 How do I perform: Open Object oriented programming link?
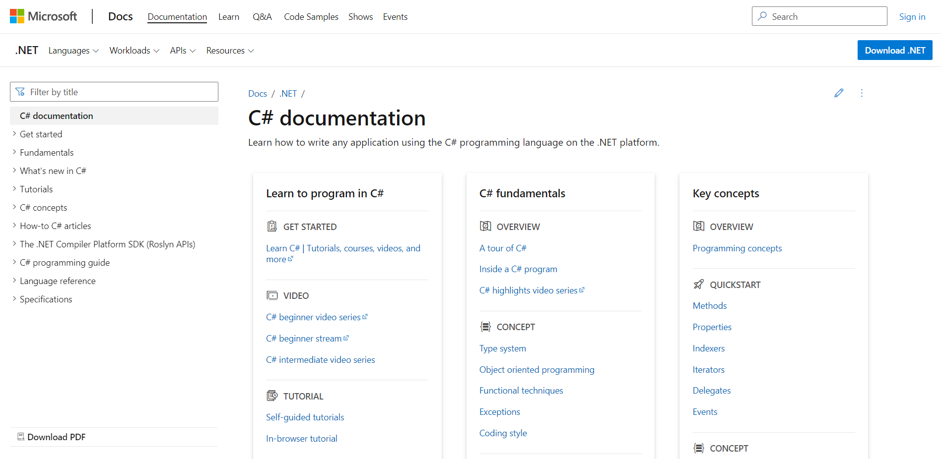pyautogui.click(x=537, y=369)
